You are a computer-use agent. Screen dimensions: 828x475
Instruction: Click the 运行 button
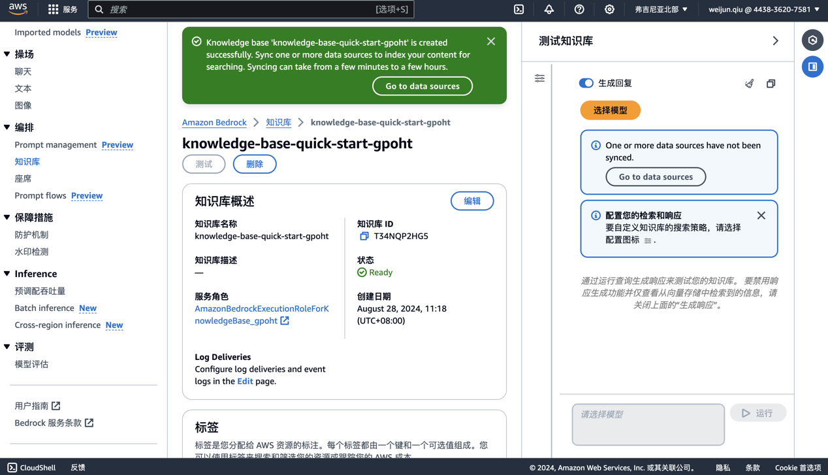(758, 413)
